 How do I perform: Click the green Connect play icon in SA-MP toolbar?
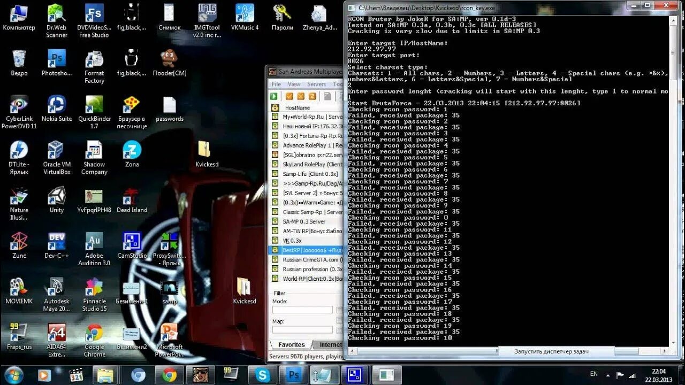(274, 96)
